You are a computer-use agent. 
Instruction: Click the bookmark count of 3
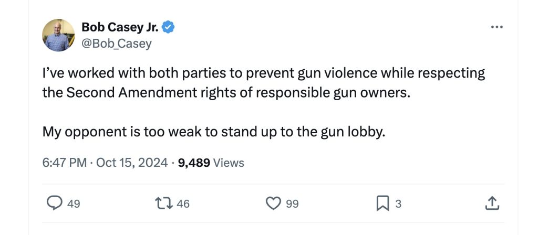coord(398,204)
